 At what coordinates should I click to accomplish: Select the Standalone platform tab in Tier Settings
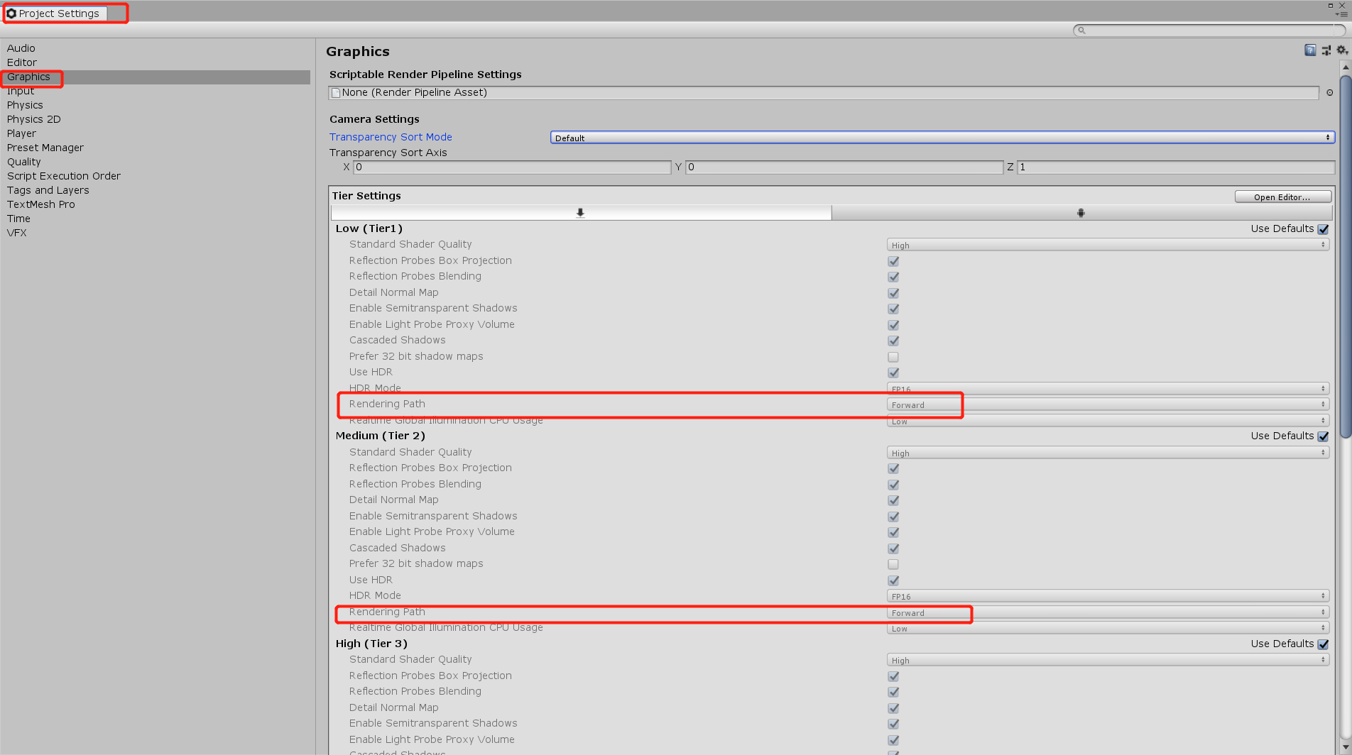click(x=581, y=213)
